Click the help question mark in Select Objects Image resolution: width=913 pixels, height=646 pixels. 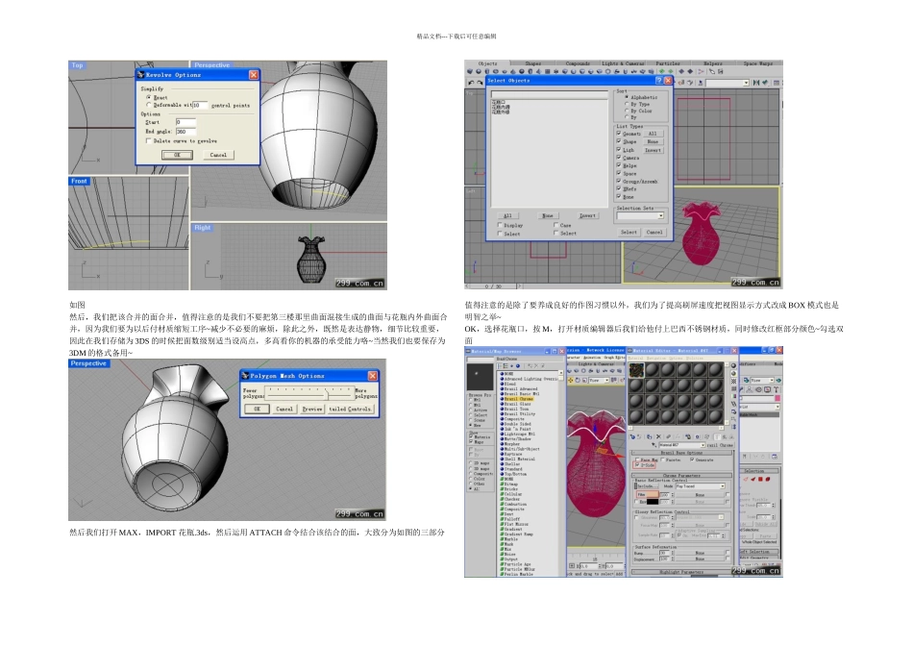[x=658, y=81]
